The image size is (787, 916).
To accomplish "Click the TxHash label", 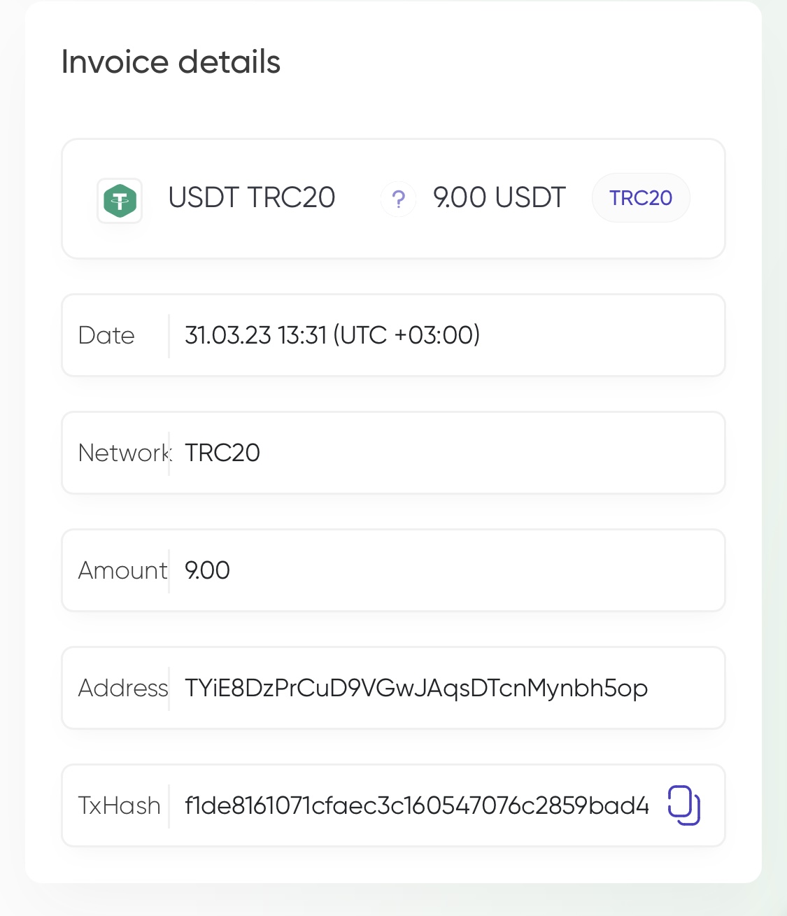I will pos(120,805).
